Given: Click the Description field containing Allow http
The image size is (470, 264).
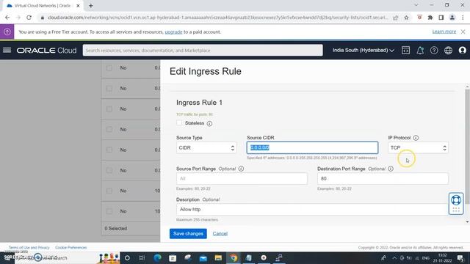Looking at the screenshot, I should (x=312, y=210).
